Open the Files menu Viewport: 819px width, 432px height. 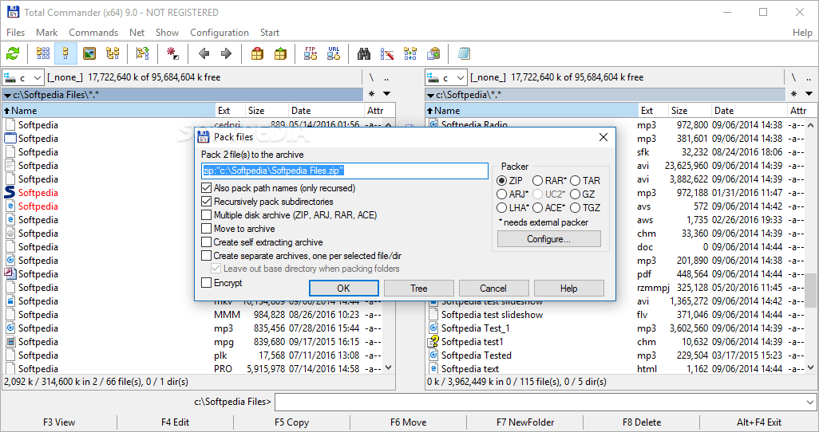point(16,33)
